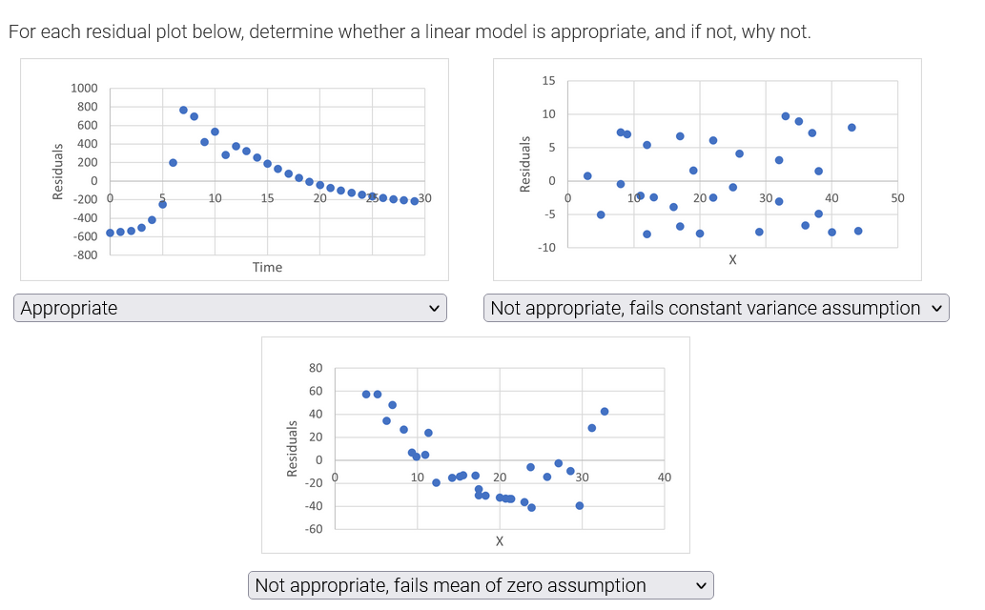Viewport: 985px width, 610px height.
Task: Click the 15 axis value on the second chart
Action: point(549,81)
